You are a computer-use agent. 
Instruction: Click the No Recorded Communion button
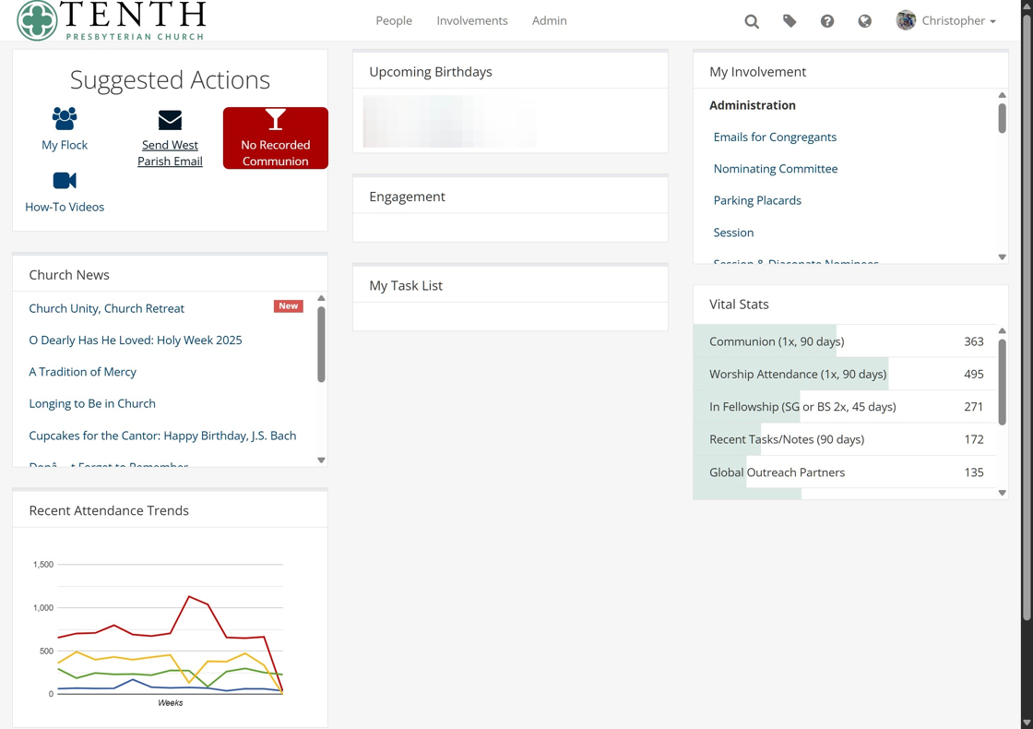(x=276, y=137)
